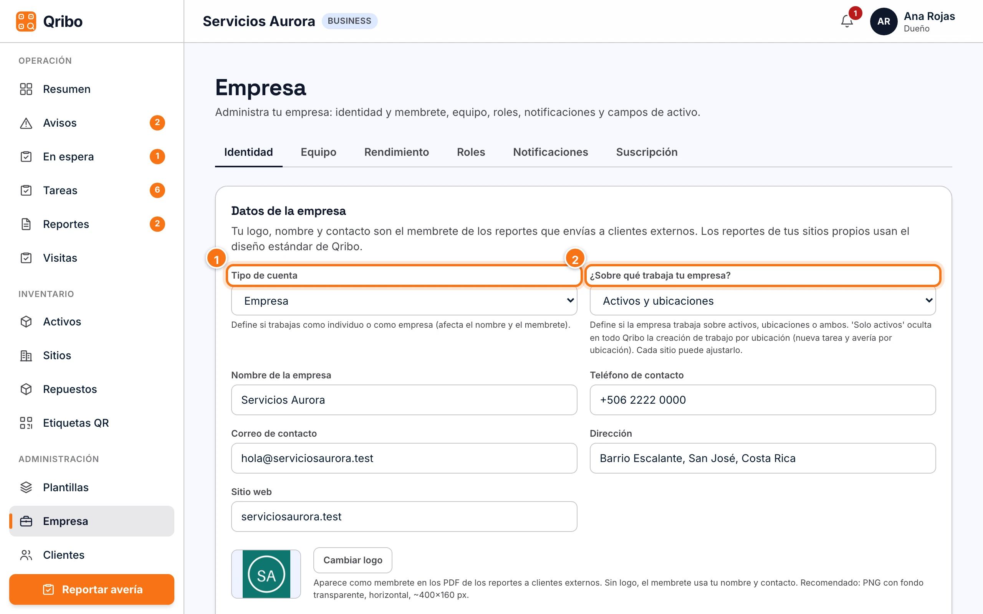Open the Roles tab
Screen dimensions: 983x614
(471, 152)
